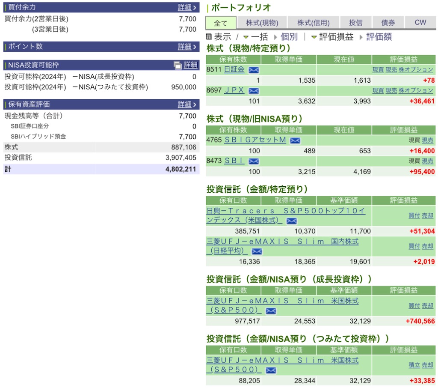Switch display to 個別
This screenshot has height=388, width=438.
point(289,37)
